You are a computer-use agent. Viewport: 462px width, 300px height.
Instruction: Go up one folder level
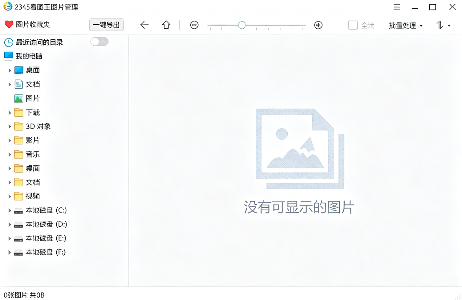pyautogui.click(x=166, y=25)
